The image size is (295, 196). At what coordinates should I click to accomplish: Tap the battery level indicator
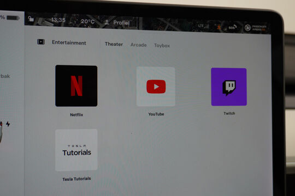pyautogui.click(x=13, y=18)
